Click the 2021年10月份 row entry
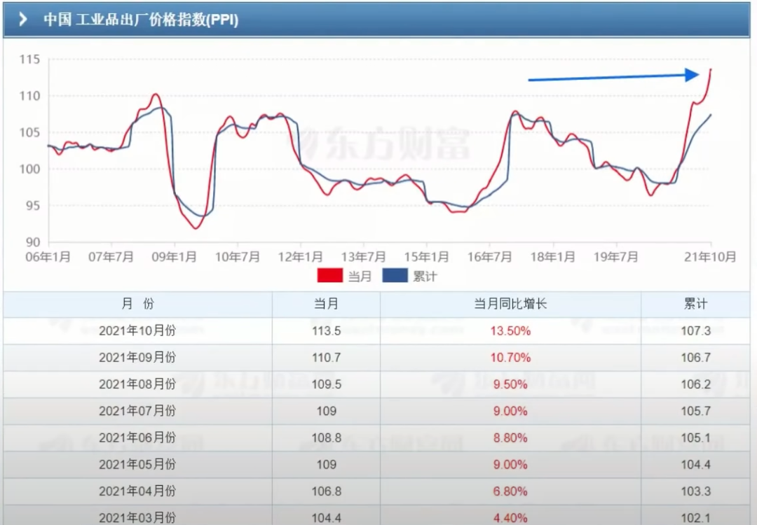 point(137,330)
